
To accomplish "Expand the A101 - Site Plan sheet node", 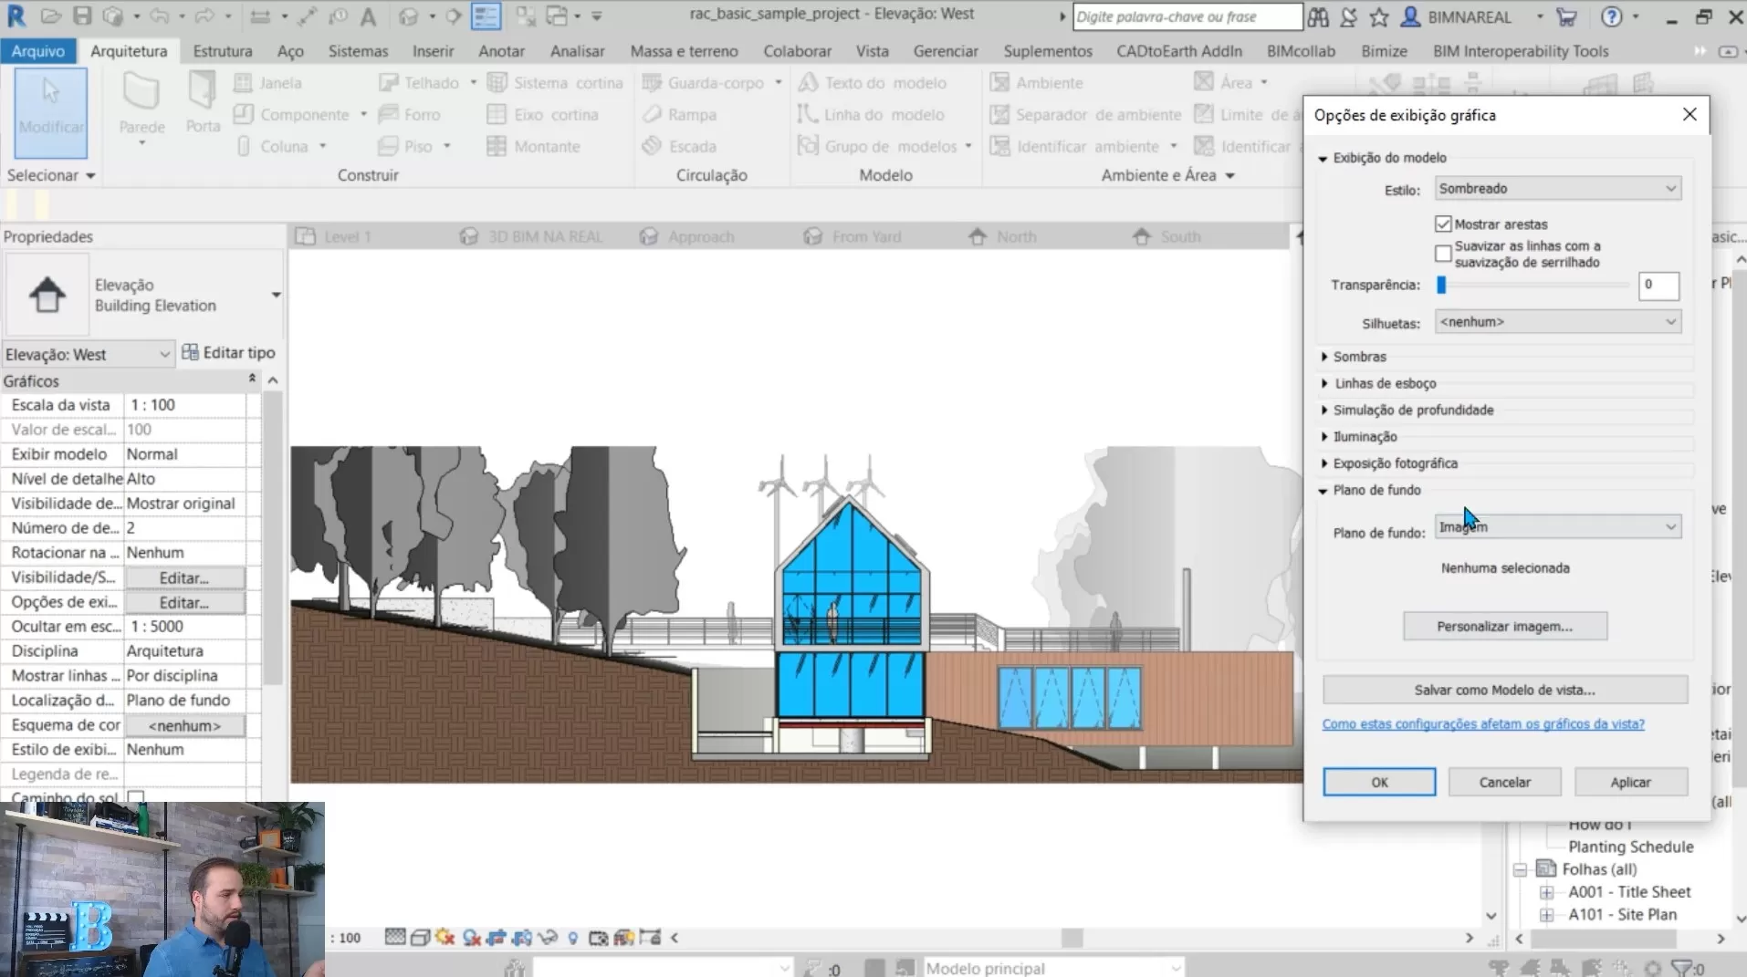I will coord(1546,915).
